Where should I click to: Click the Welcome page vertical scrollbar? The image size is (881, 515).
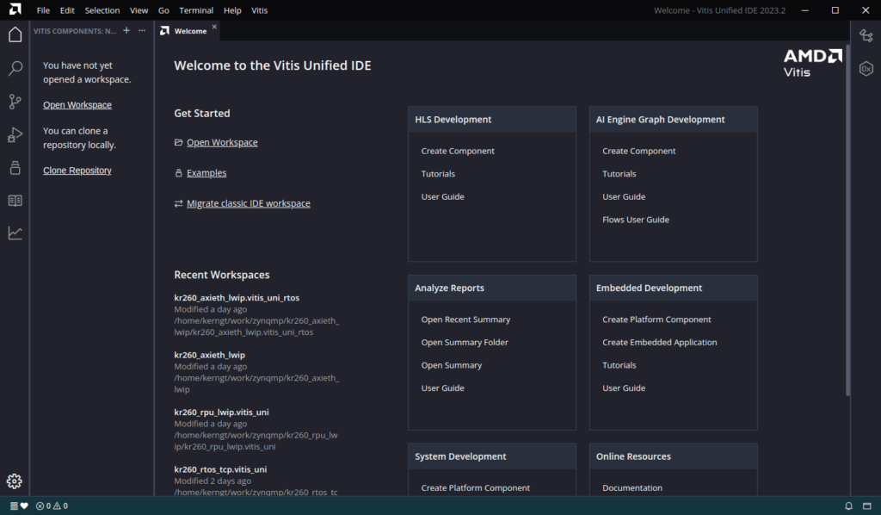pos(847,220)
